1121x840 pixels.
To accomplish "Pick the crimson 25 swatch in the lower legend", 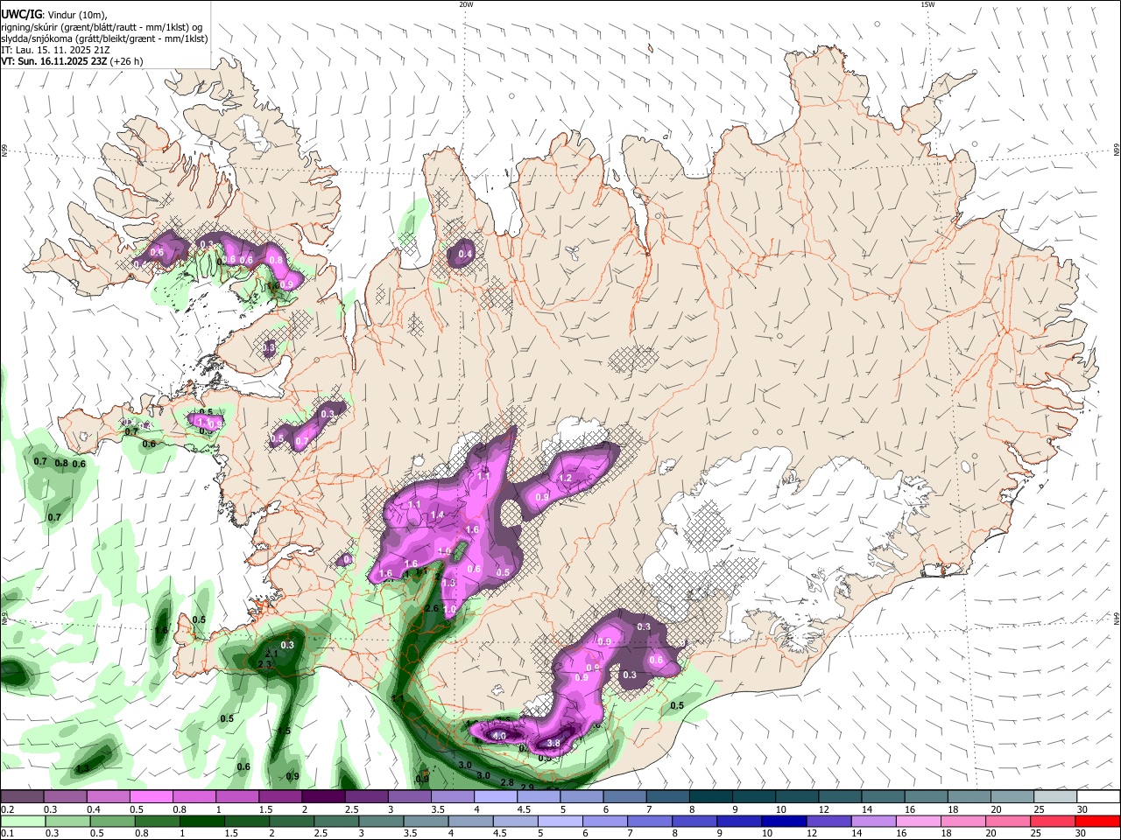I will (x=1053, y=822).
